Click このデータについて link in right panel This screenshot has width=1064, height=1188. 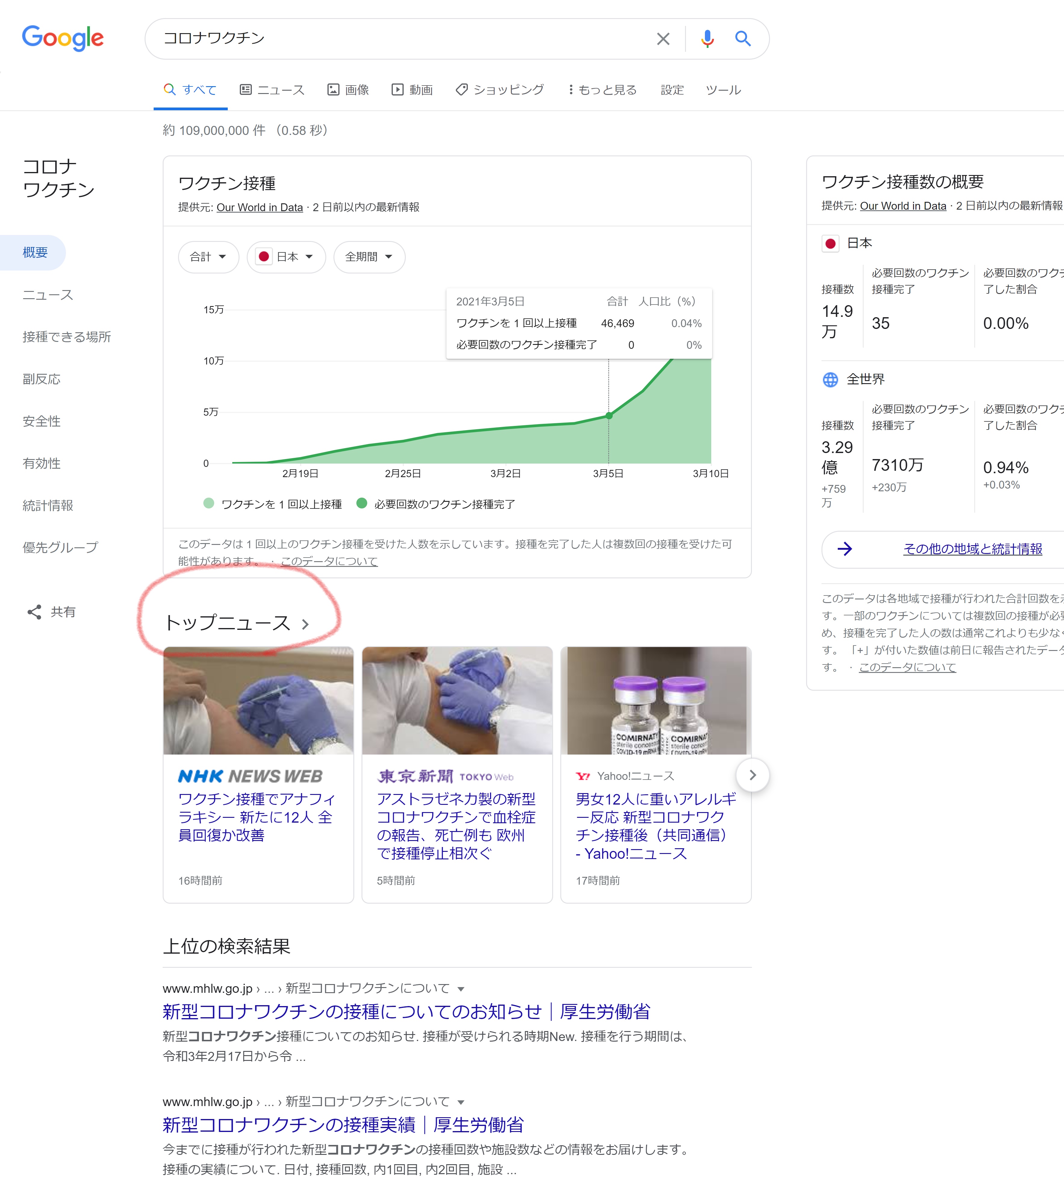tap(907, 668)
